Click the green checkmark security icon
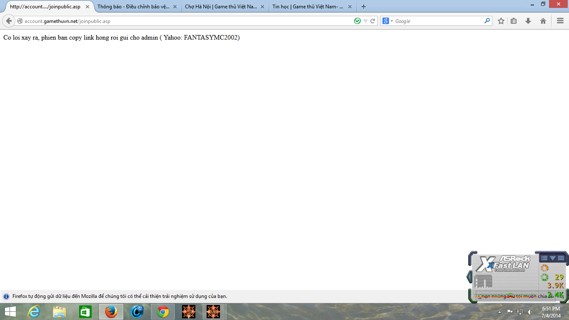This screenshot has height=320, width=569. [357, 21]
